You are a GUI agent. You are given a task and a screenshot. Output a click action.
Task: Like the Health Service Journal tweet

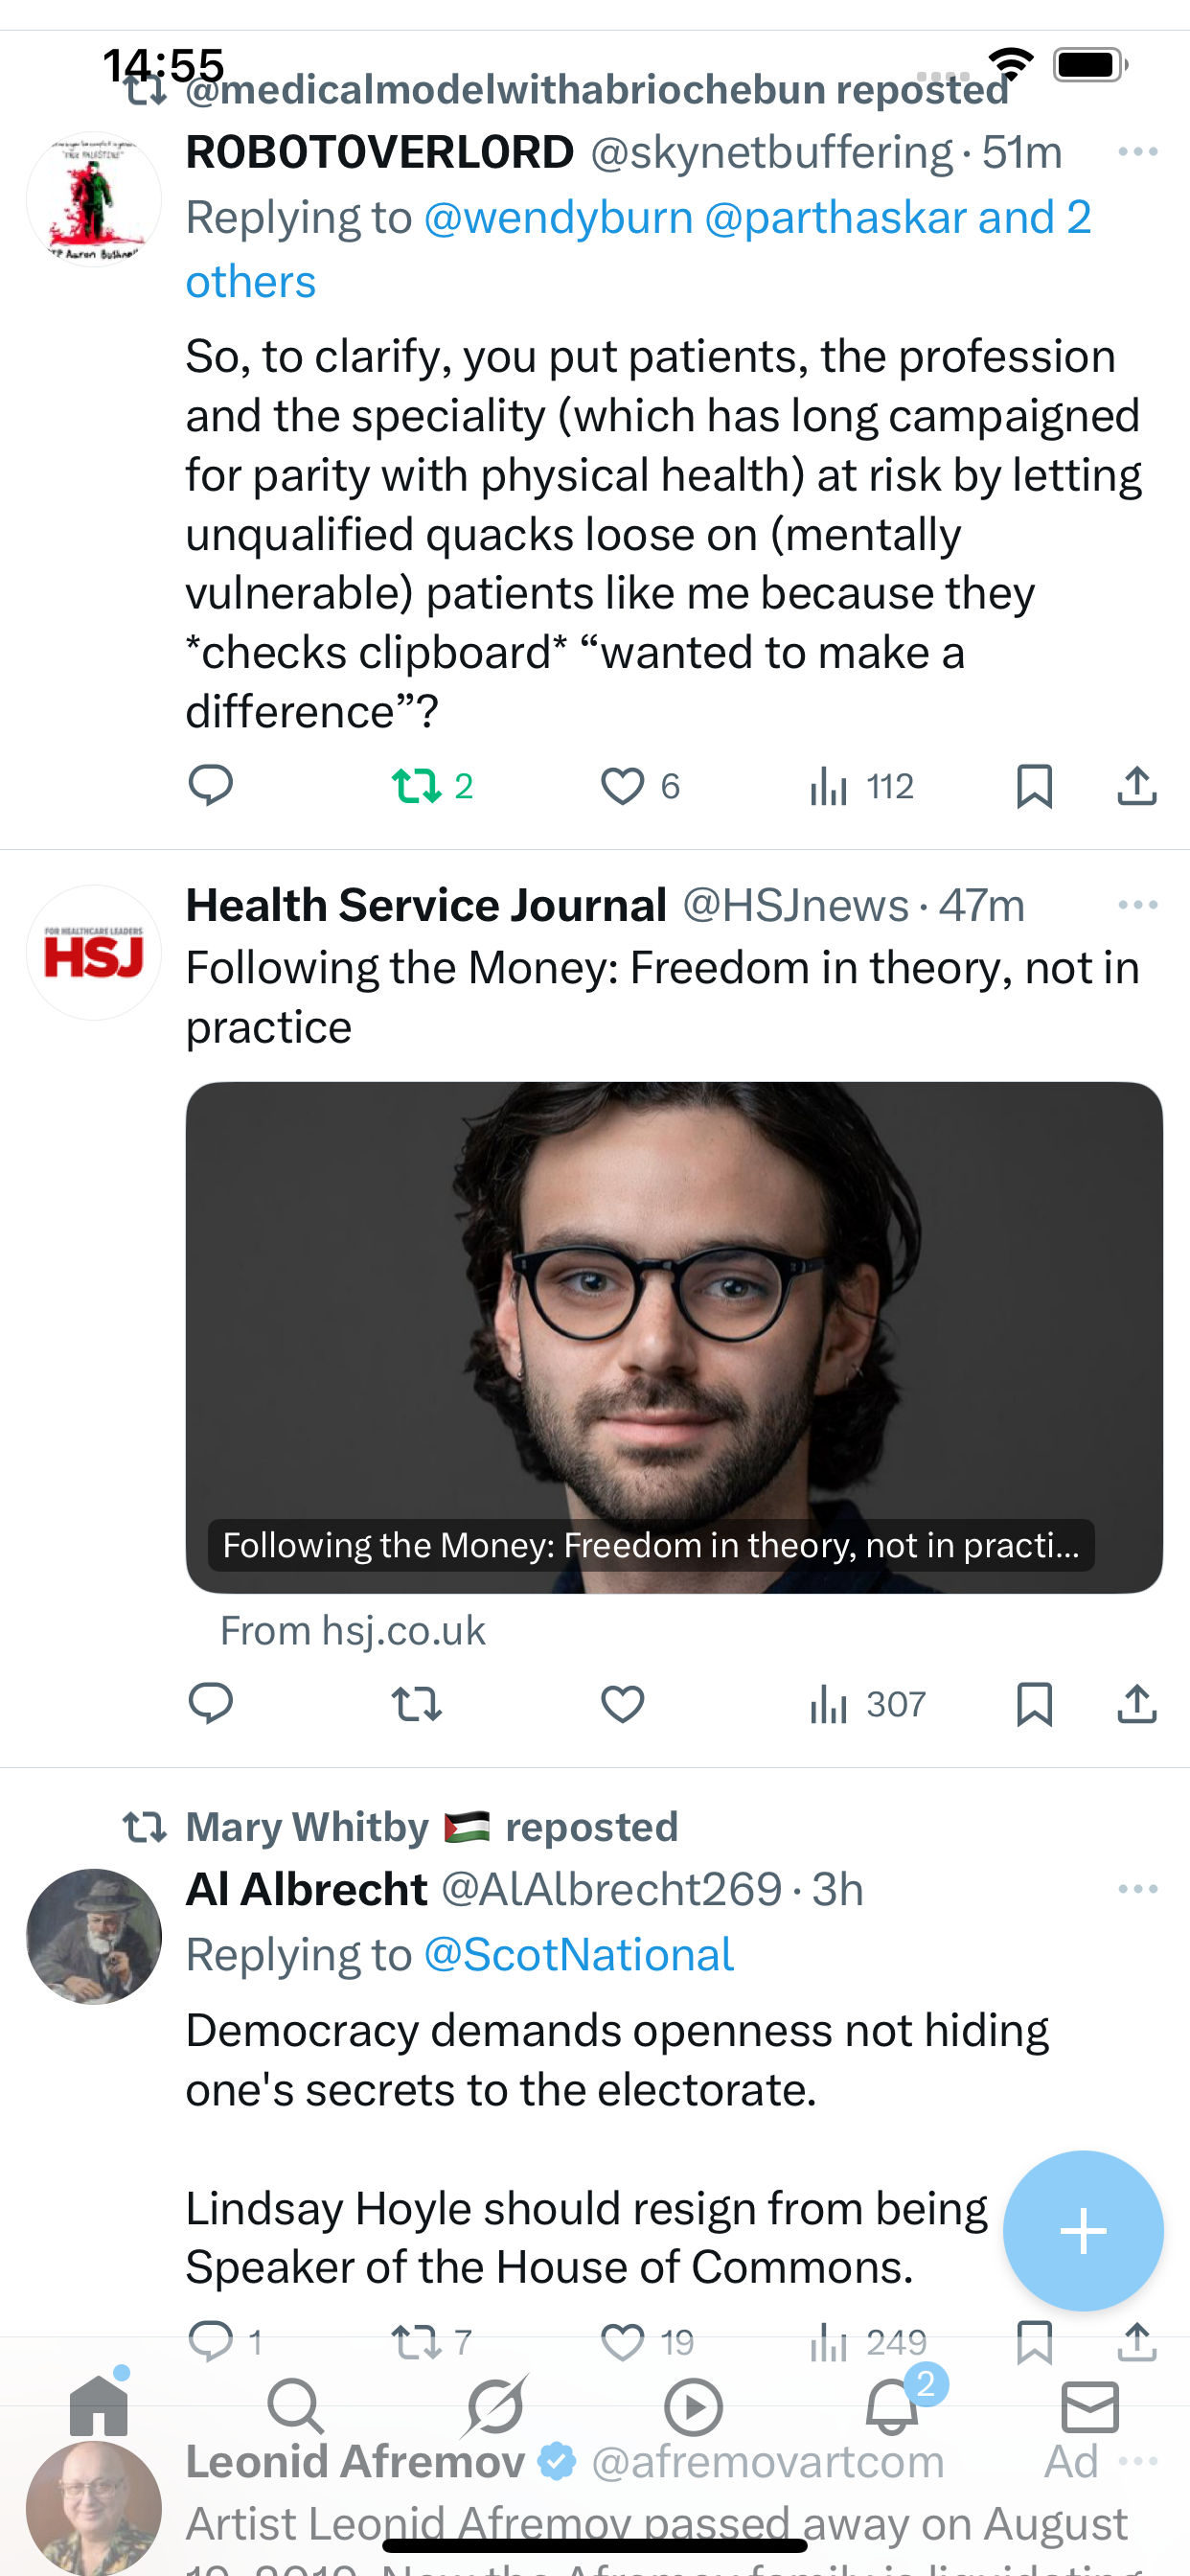[622, 1704]
